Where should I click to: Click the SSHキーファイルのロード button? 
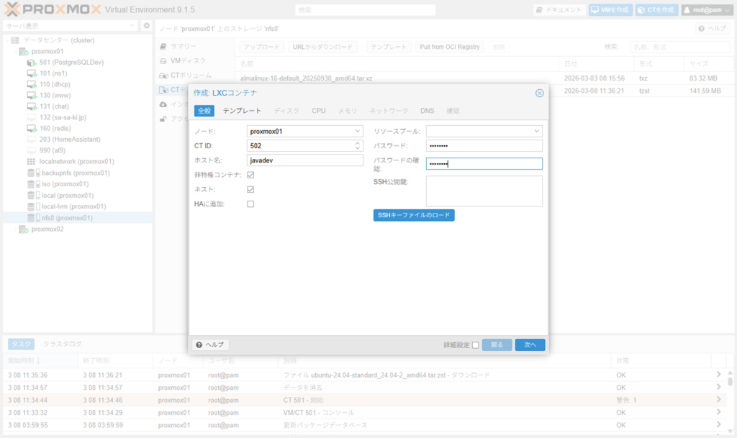(414, 216)
